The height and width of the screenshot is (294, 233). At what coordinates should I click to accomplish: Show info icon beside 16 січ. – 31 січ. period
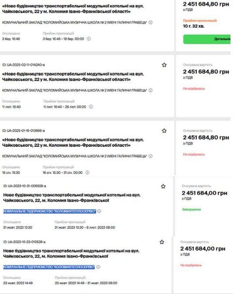pyautogui.click(x=87, y=172)
